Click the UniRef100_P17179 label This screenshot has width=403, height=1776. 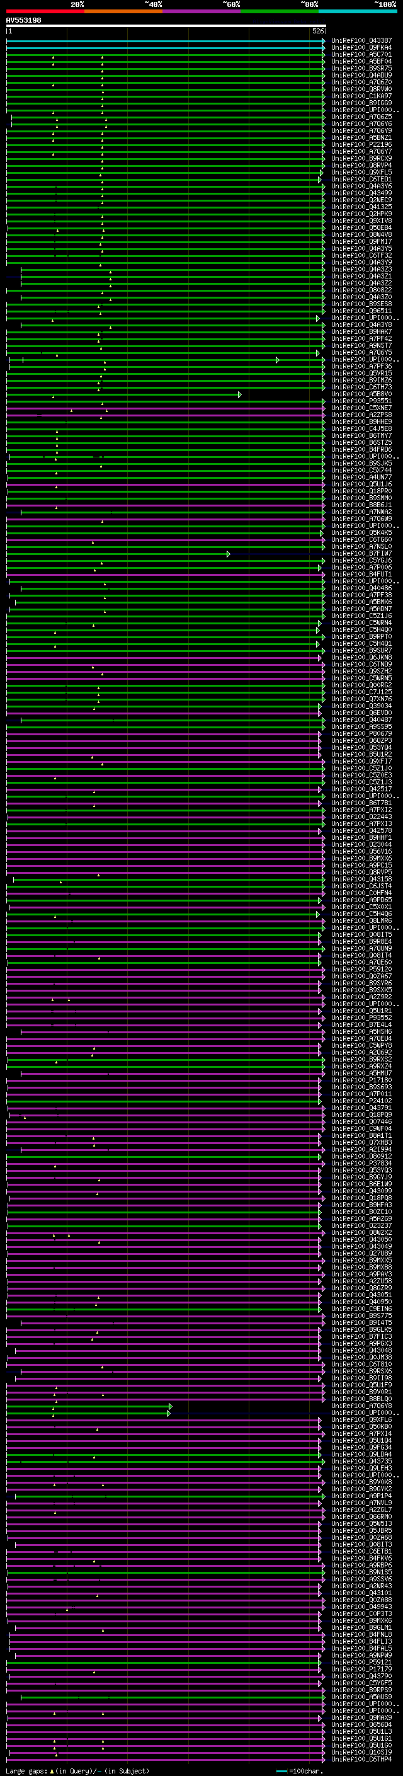[361, 1668]
